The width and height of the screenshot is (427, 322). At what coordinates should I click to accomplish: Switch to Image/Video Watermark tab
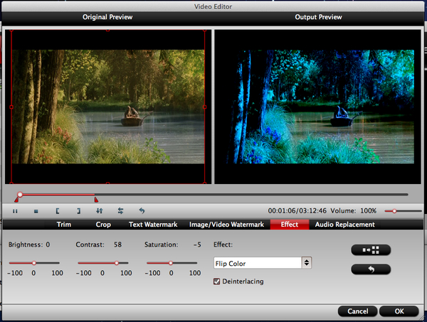click(x=226, y=225)
